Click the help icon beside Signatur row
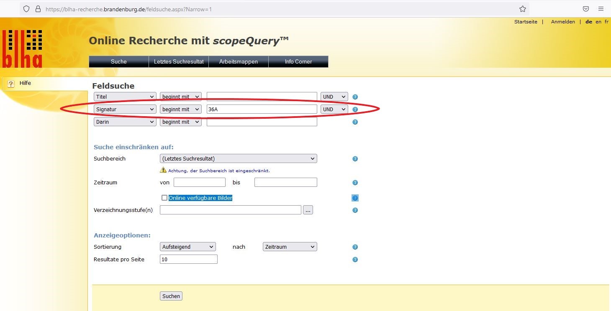This screenshot has width=611, height=311. (x=355, y=110)
